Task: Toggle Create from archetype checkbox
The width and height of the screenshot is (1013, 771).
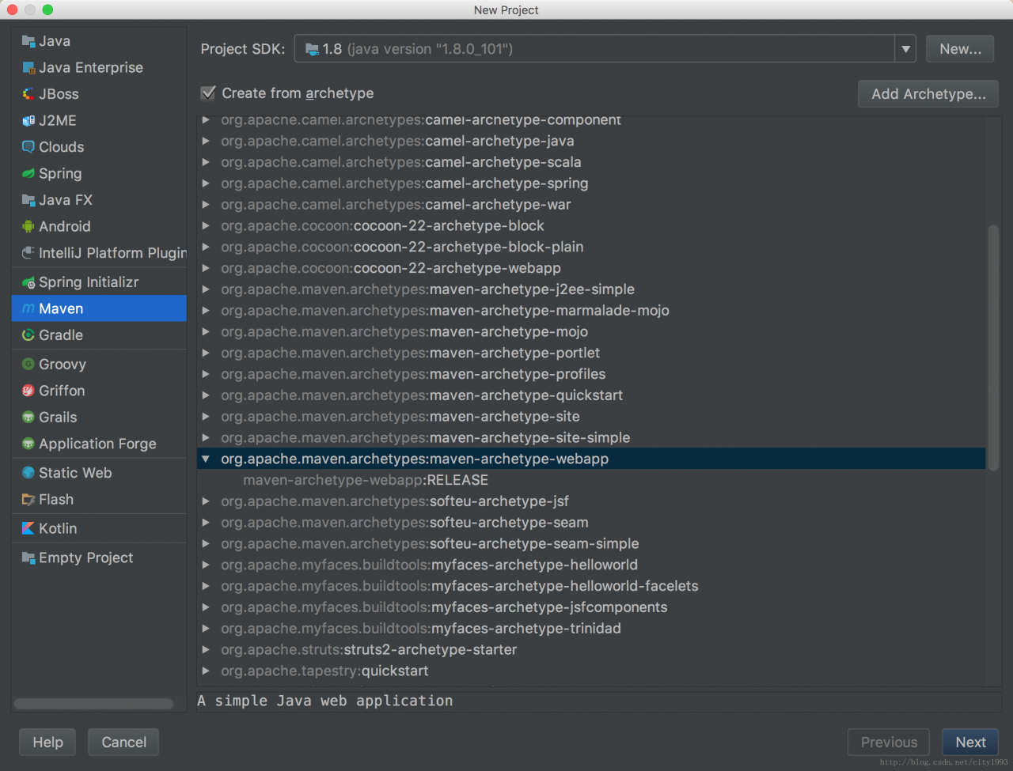Action: (208, 93)
